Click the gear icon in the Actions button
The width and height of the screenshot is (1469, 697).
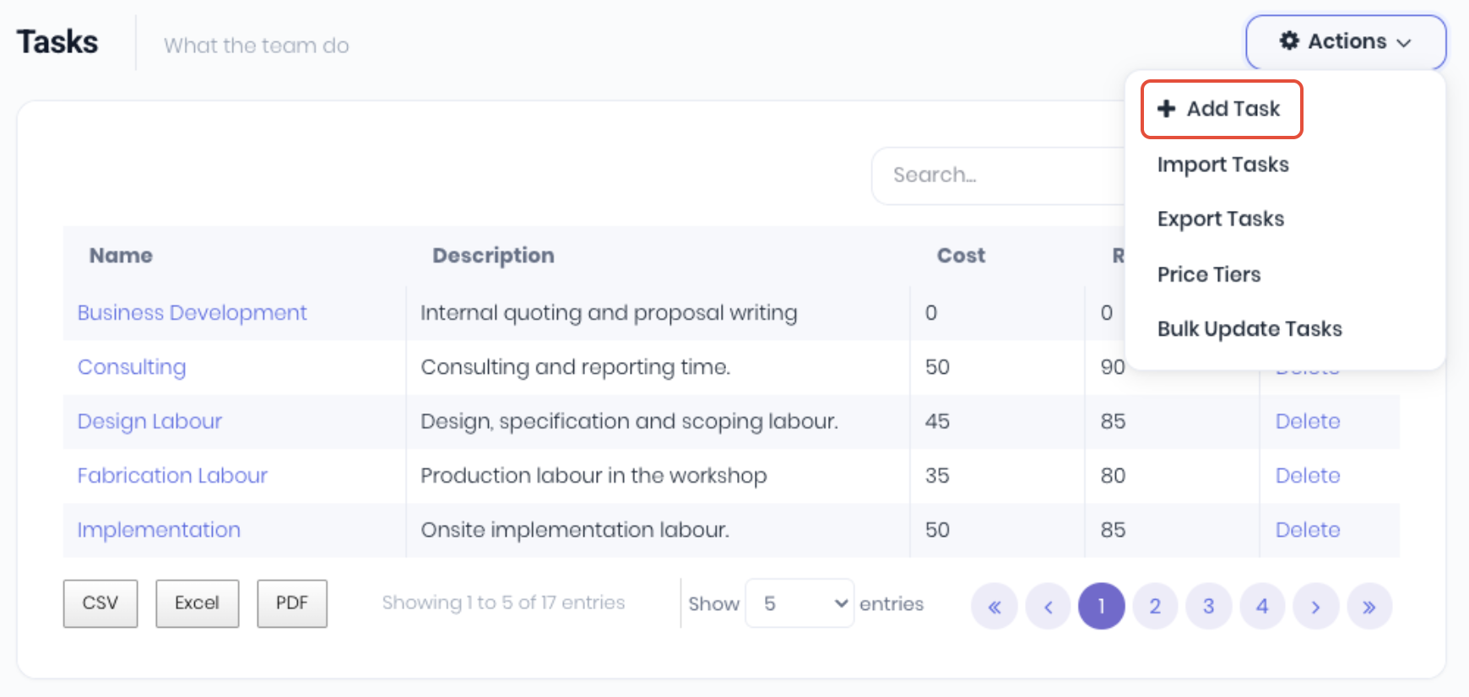click(1289, 41)
